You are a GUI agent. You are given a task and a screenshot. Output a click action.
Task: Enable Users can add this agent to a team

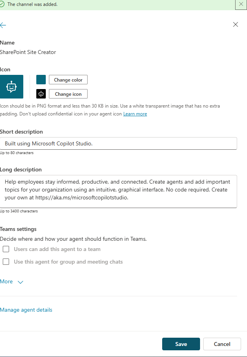6,249
